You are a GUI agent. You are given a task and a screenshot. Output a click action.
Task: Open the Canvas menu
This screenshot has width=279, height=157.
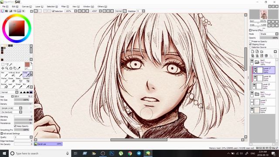27,7
